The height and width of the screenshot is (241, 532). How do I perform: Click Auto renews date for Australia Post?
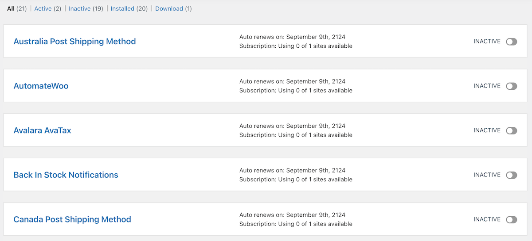coord(292,37)
